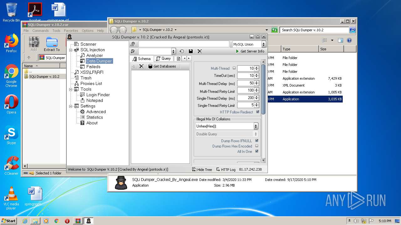Open the Favorites menu in WinRAR
This screenshot has width=401, height=225.
[x=71, y=31]
